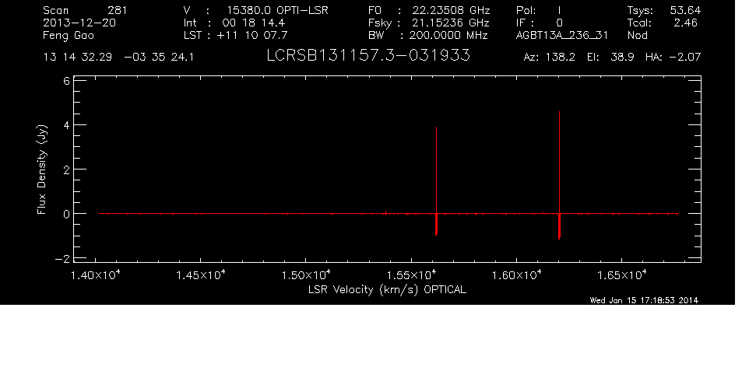The height and width of the screenshot is (381, 749).
Task: Click y-axis tick label -2
Action: pos(62,258)
